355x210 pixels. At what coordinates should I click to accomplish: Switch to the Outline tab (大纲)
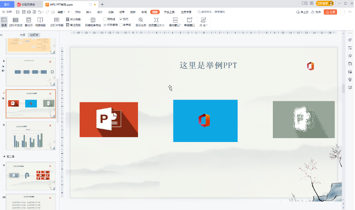(x=22, y=35)
